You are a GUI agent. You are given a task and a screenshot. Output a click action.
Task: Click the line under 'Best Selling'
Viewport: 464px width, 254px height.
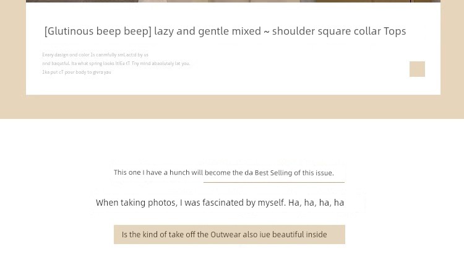273,182
